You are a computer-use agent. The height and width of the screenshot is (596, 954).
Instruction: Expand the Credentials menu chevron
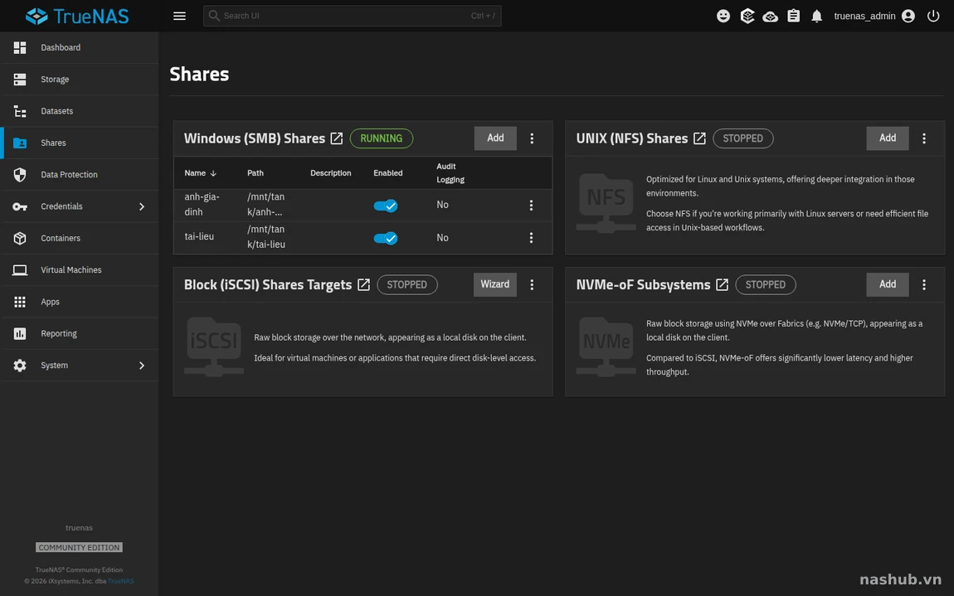(x=142, y=206)
